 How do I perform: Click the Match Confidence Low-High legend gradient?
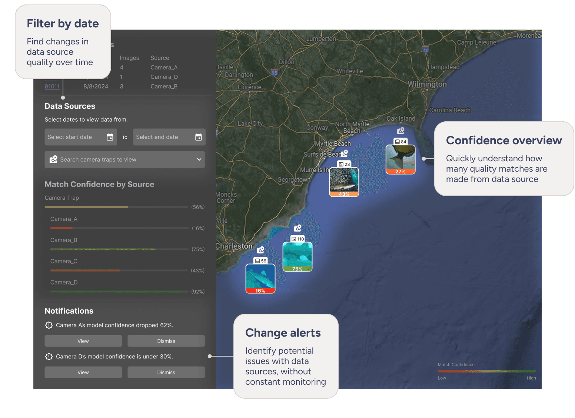tap(487, 371)
